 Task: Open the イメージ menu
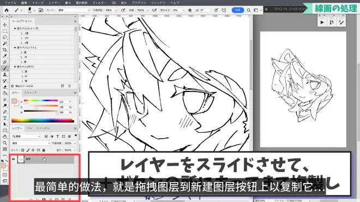tap(38, 3)
